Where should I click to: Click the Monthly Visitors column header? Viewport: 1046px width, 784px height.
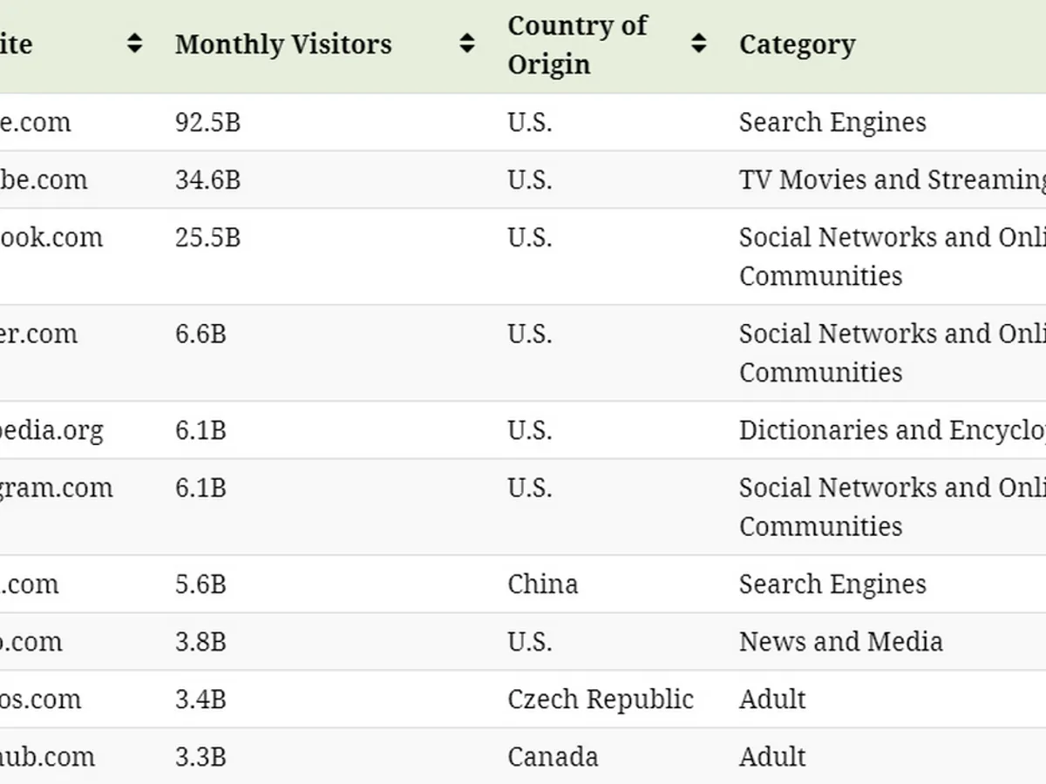(x=283, y=44)
